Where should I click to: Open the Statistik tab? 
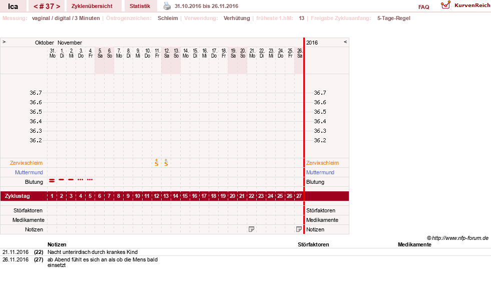pos(140,6)
